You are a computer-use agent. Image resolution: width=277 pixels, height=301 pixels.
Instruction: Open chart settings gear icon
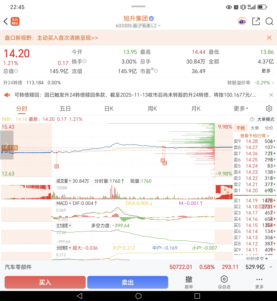pos(269,108)
